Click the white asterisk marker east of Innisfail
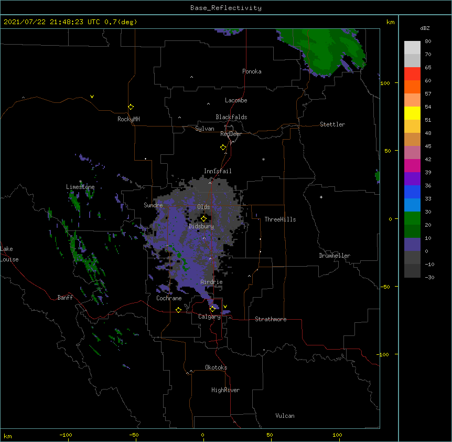The image size is (452, 442). click(263, 159)
